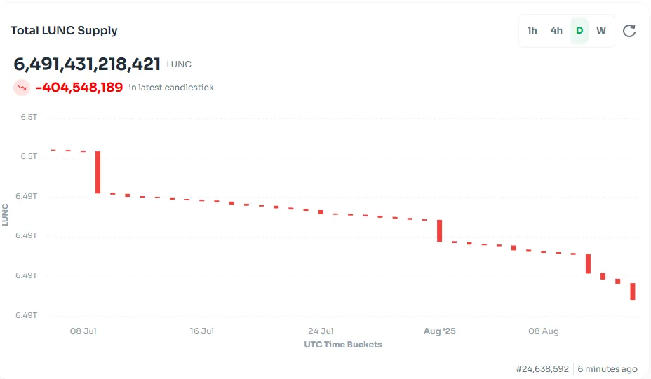The width and height of the screenshot is (651, 379).
Task: Click the red downward trend icon
Action: coord(22,88)
